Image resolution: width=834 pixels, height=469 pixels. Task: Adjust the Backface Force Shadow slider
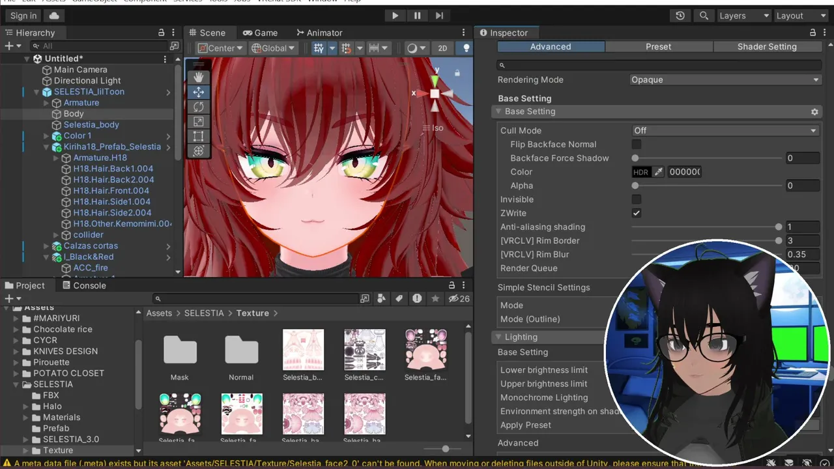pos(707,158)
